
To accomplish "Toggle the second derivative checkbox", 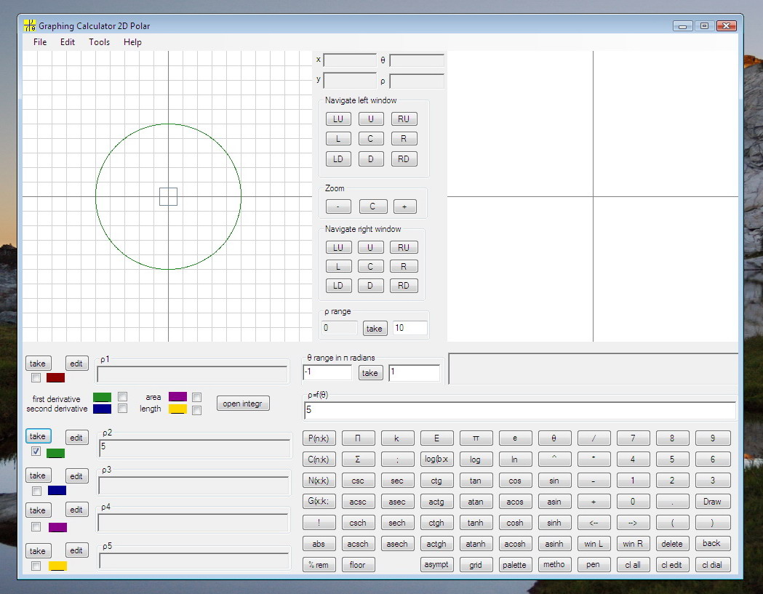I will 123,409.
